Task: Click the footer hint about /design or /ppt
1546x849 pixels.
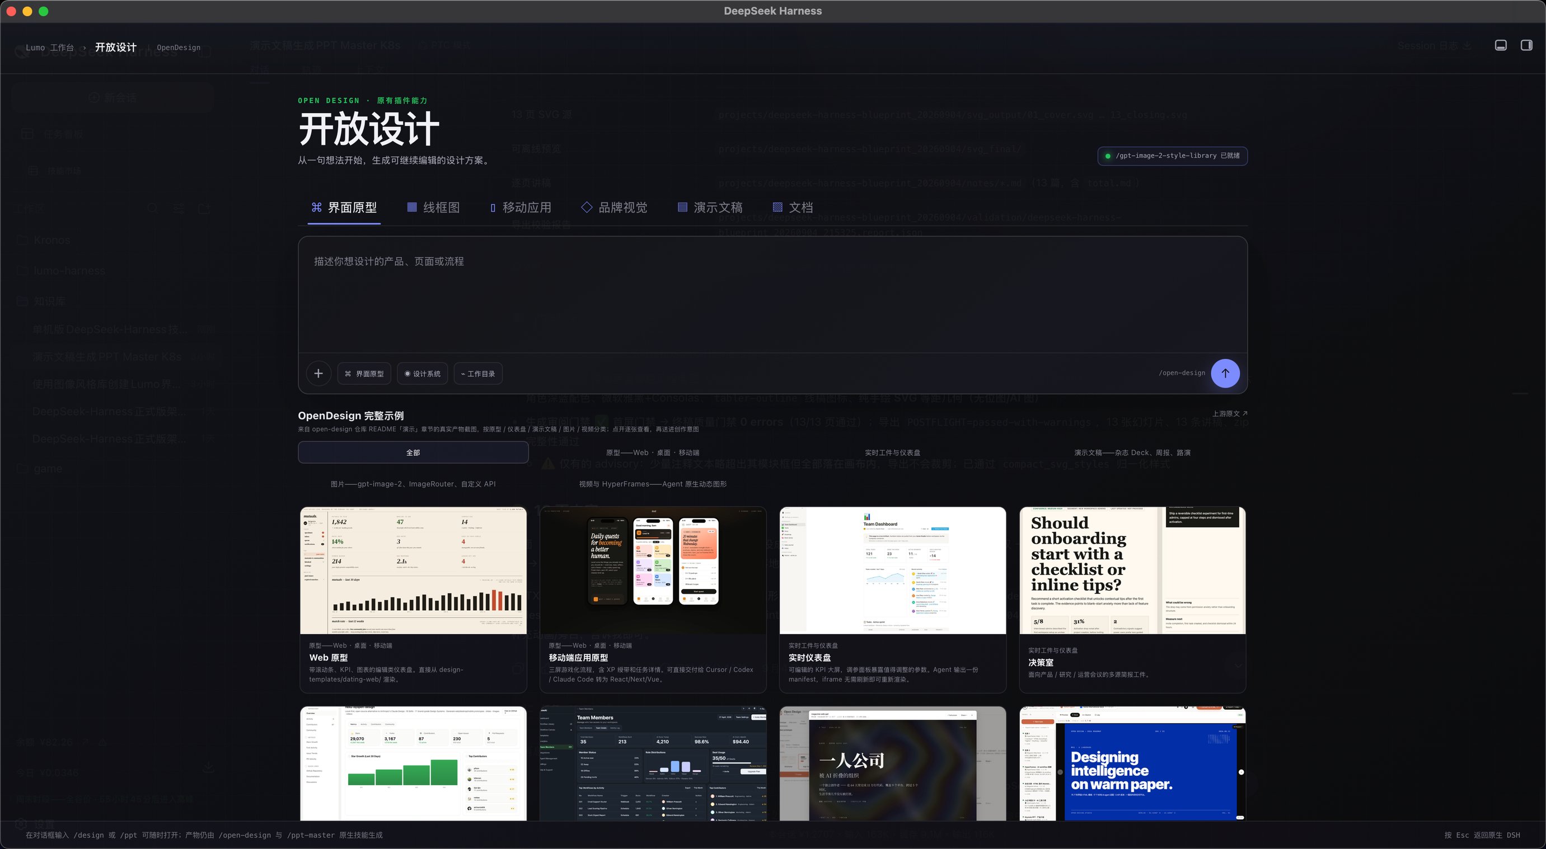Action: [x=204, y=835]
